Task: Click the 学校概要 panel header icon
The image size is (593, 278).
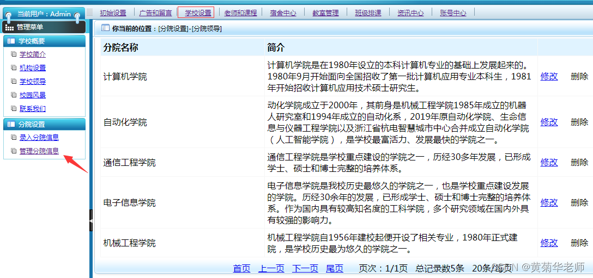Action: pos(11,41)
